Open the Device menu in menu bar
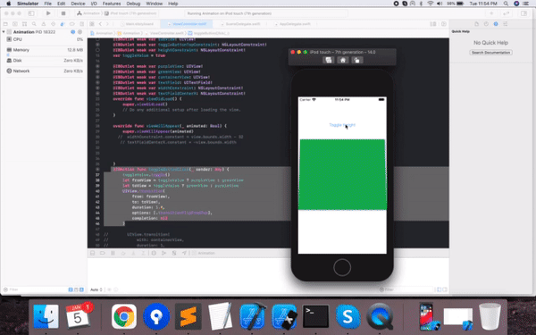The height and width of the screenshot is (335, 536). tap(78, 4)
